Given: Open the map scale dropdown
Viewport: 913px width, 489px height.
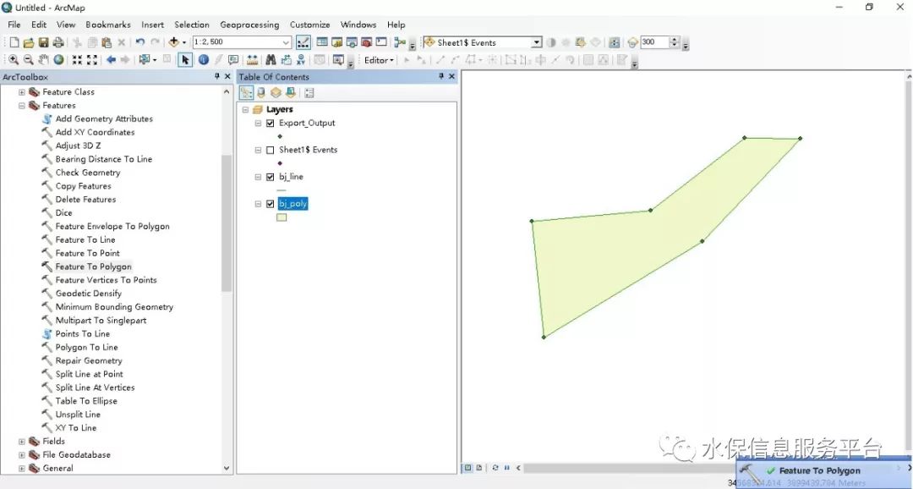Looking at the screenshot, I should pos(286,42).
